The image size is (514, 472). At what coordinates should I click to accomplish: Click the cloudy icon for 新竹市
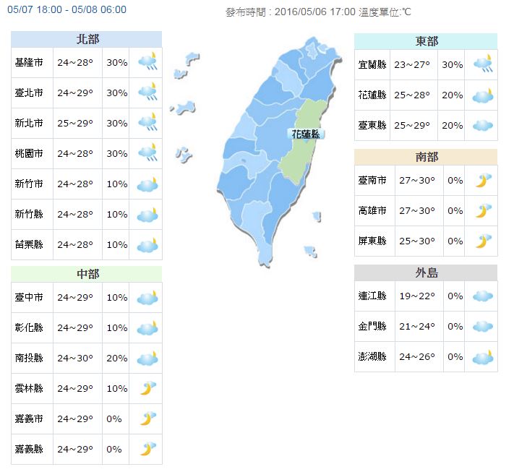147,184
